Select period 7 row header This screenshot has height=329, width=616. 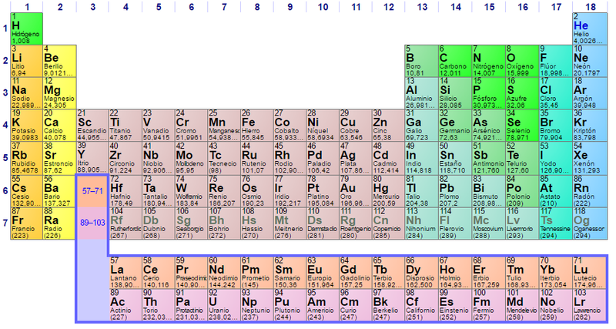(5, 223)
